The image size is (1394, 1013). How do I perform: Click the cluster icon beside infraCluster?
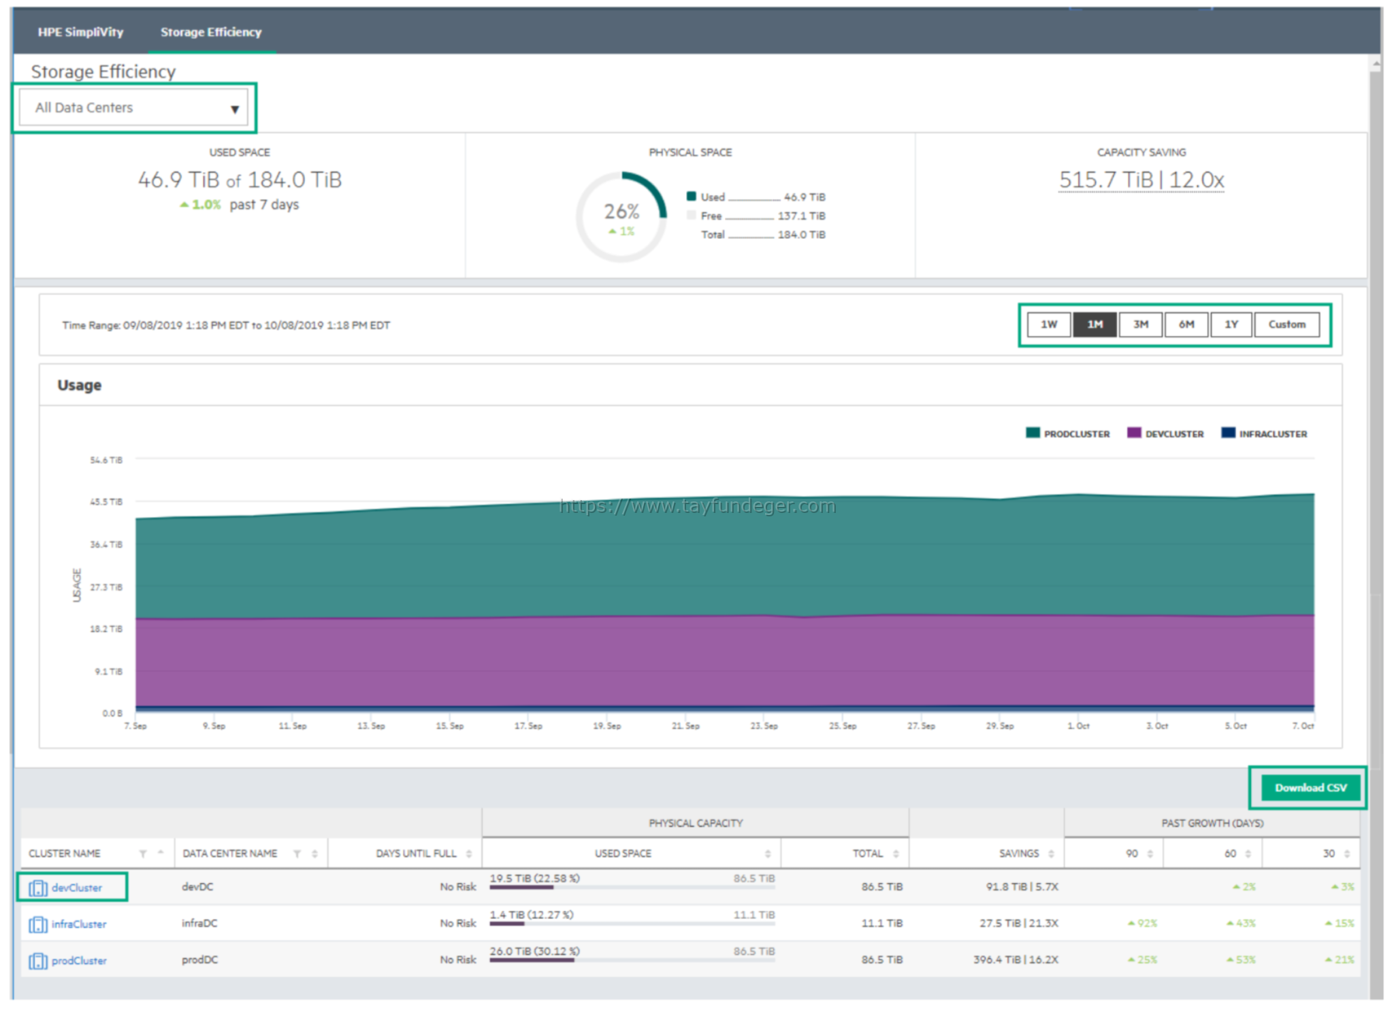click(x=37, y=924)
